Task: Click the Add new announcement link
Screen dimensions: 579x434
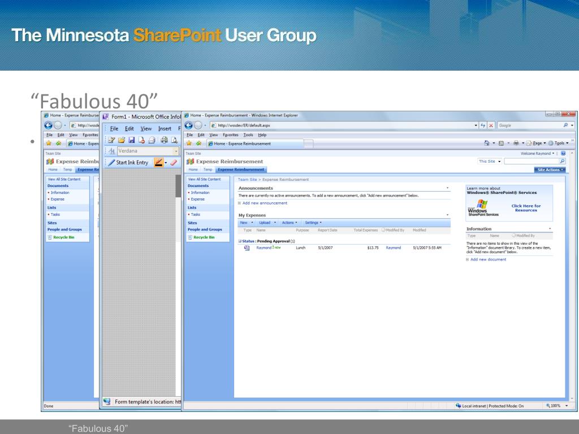Action: 265,203
